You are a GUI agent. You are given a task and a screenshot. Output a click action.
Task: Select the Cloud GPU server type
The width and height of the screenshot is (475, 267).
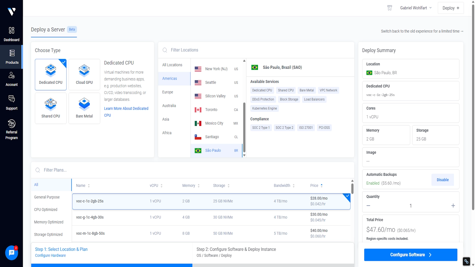[x=84, y=74]
